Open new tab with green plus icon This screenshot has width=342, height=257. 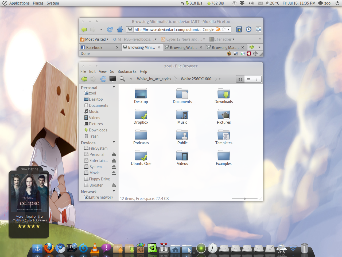(252, 47)
